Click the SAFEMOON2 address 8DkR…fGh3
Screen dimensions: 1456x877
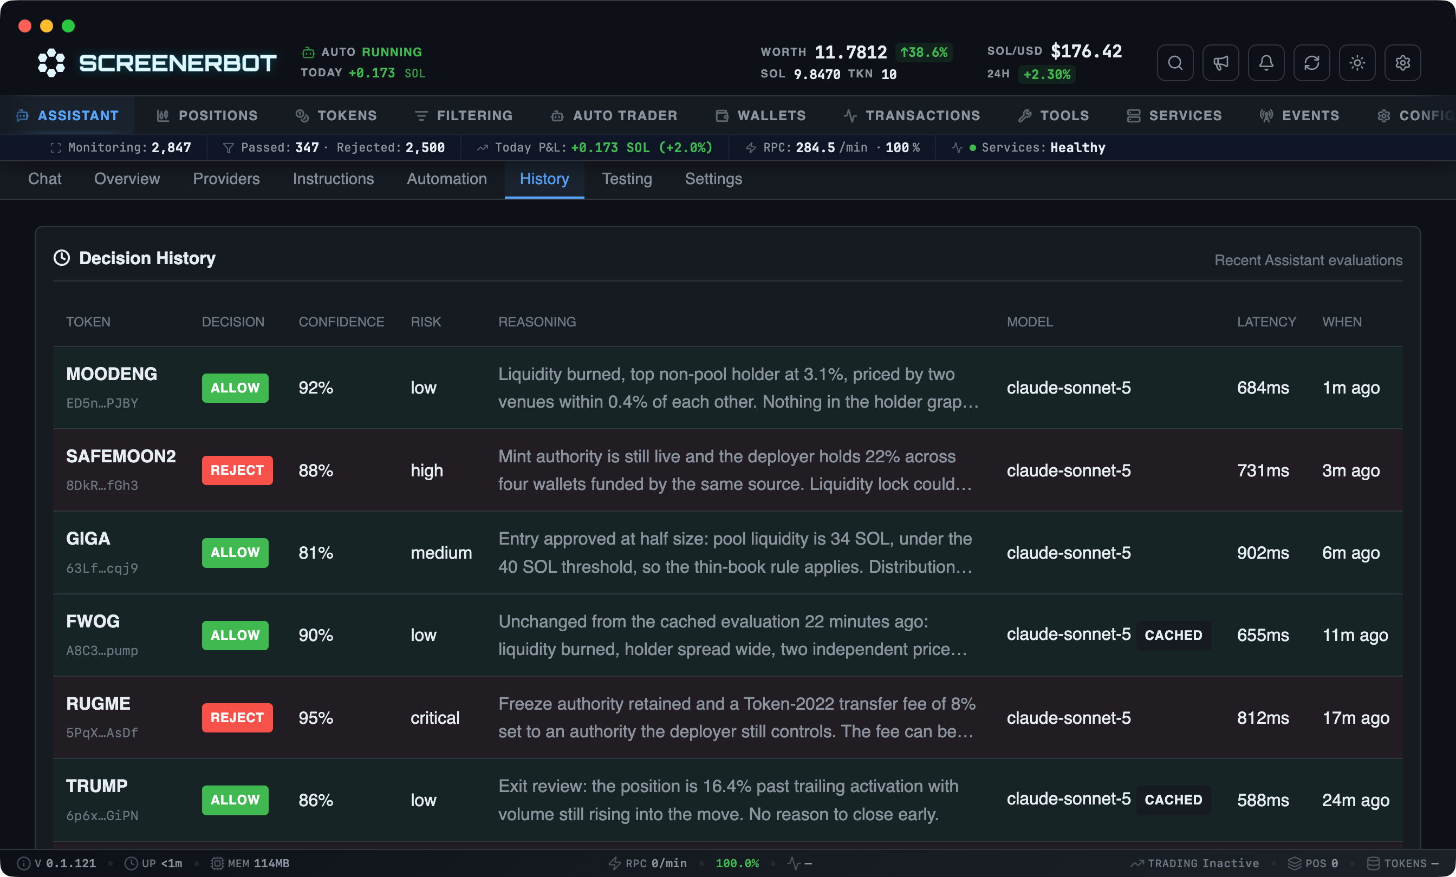(102, 486)
